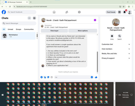The width and height of the screenshot is (135, 106).
Task: Click the Facebook logo
Action: [4, 12]
